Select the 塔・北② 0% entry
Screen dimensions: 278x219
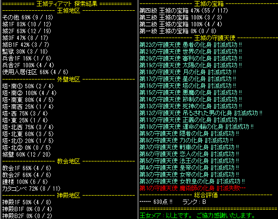click(x=26, y=147)
